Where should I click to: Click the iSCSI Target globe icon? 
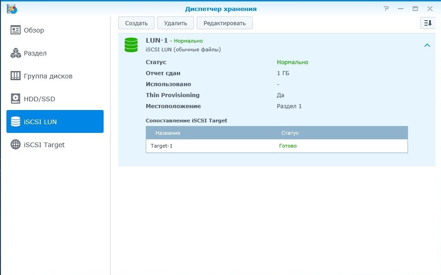[x=16, y=145]
